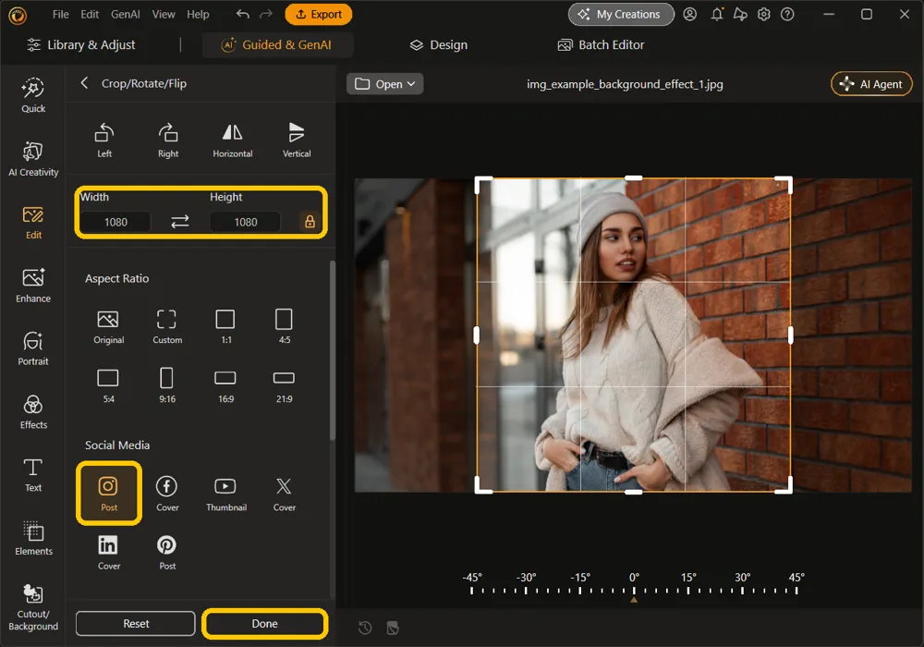Choose the 21:9 aspect ratio
924x647 pixels.
point(284,386)
